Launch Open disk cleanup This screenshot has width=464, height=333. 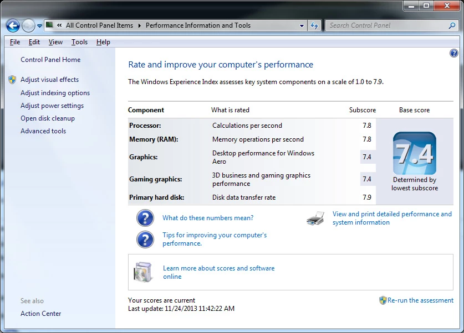click(48, 118)
